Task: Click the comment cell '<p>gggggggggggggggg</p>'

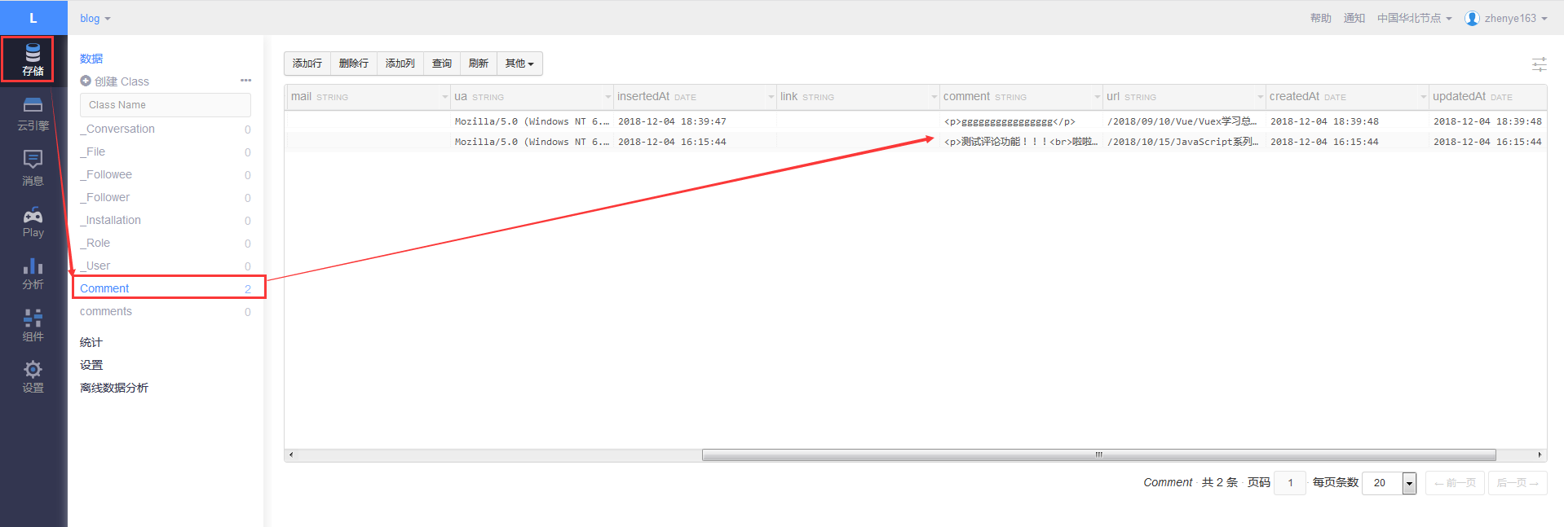Action: point(1021,121)
